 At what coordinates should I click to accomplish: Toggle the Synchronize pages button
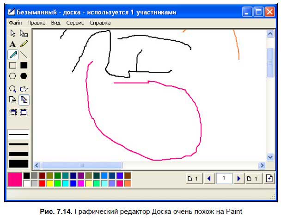(x=24, y=100)
